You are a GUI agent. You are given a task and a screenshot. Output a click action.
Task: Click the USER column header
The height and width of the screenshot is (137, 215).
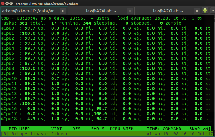tap(24, 129)
